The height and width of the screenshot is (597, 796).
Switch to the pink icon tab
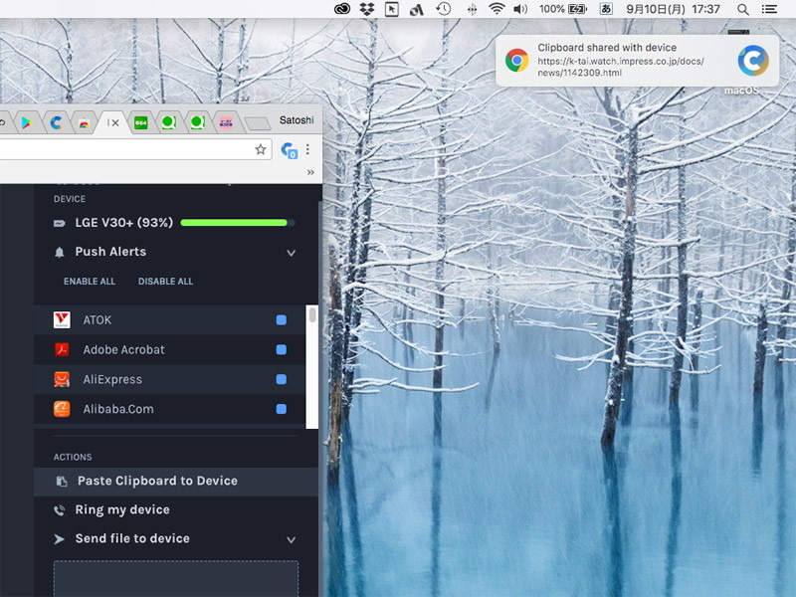226,122
